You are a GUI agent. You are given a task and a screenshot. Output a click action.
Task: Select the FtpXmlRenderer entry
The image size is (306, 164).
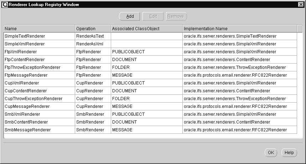(39, 52)
